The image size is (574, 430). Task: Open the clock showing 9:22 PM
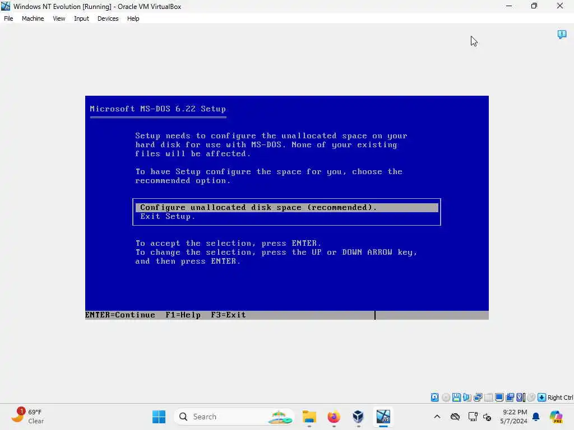coord(514,417)
